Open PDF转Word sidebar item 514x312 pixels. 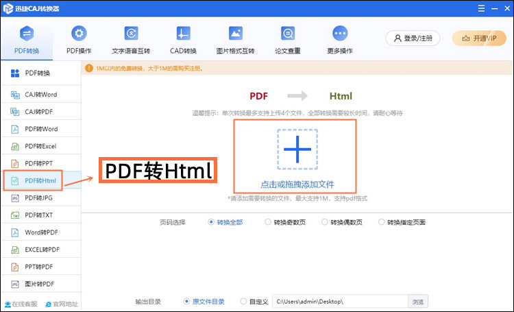tap(41, 129)
